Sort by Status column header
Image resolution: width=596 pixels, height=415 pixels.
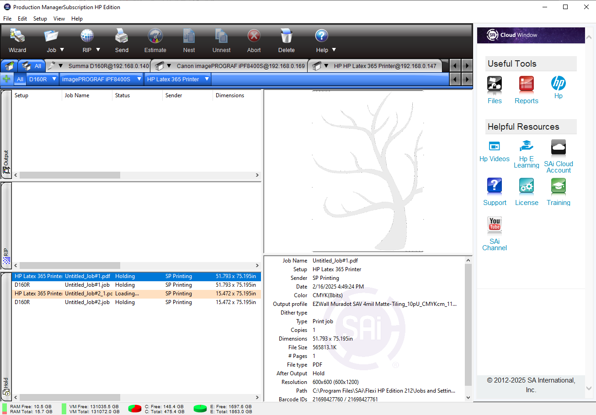point(138,95)
